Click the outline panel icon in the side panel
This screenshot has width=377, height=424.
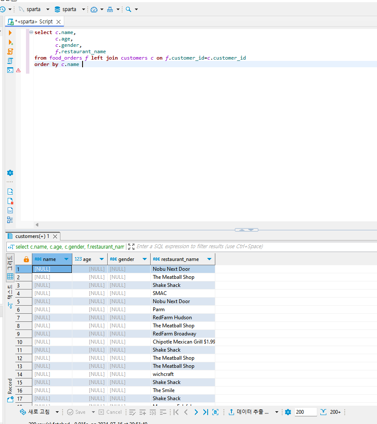pos(10,220)
